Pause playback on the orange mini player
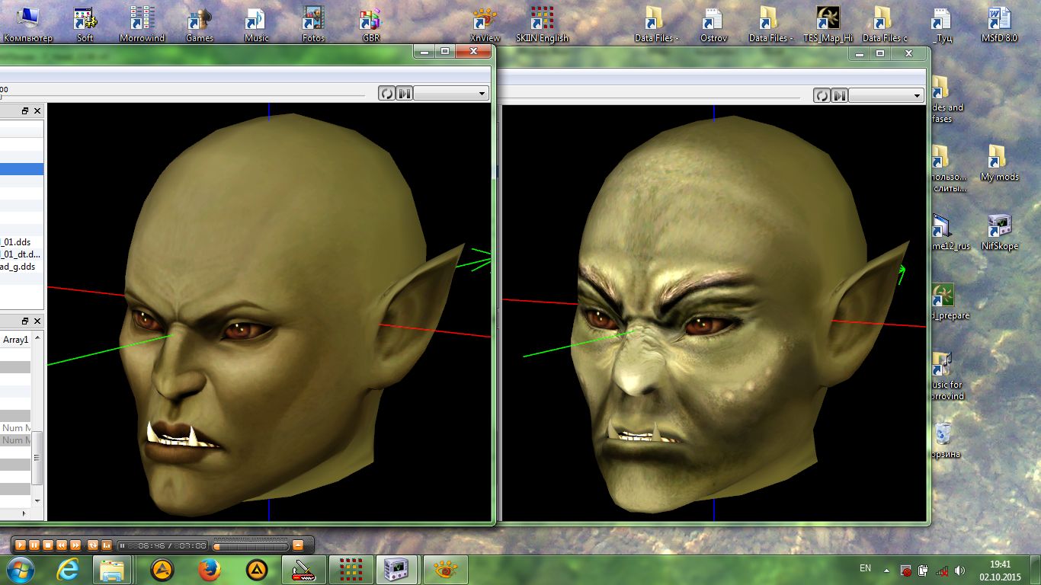The height and width of the screenshot is (585, 1041). tap(34, 545)
